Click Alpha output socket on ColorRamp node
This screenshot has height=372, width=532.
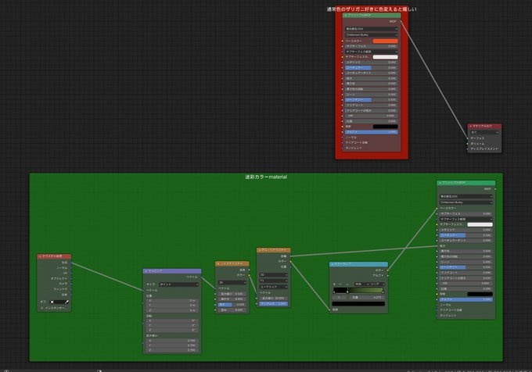coord(388,275)
